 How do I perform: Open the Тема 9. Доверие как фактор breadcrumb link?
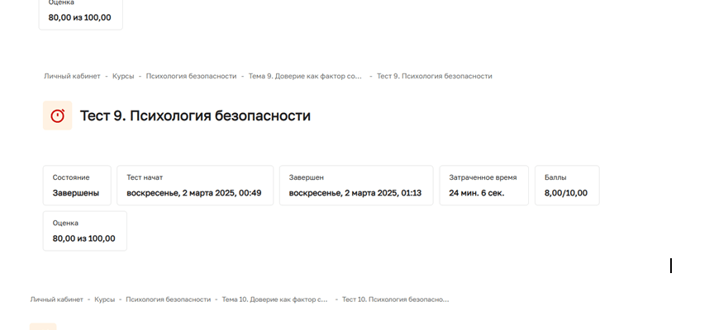click(x=305, y=76)
